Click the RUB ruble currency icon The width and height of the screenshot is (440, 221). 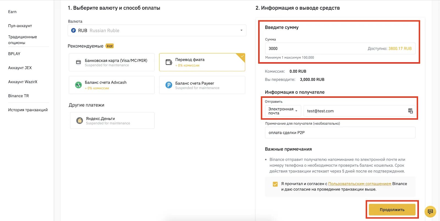(x=73, y=31)
